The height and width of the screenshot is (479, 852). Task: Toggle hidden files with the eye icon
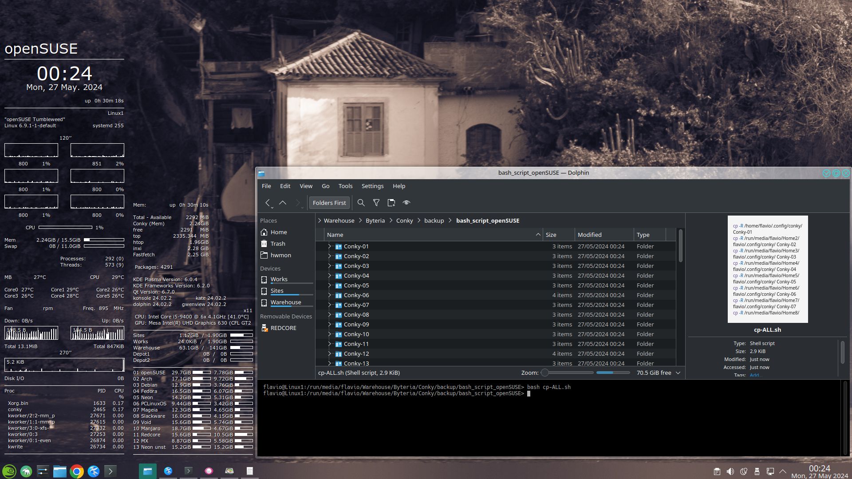406,203
